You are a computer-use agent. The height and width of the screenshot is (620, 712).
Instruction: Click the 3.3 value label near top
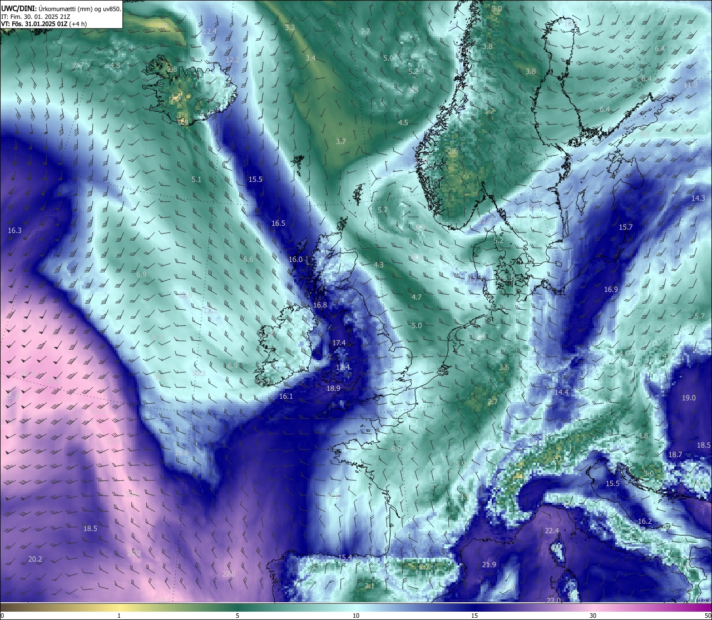[290, 27]
